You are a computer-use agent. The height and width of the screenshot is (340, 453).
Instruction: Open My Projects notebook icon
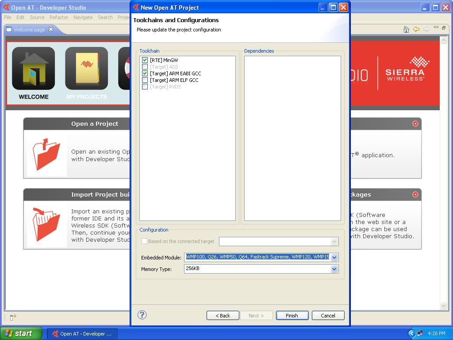87,69
